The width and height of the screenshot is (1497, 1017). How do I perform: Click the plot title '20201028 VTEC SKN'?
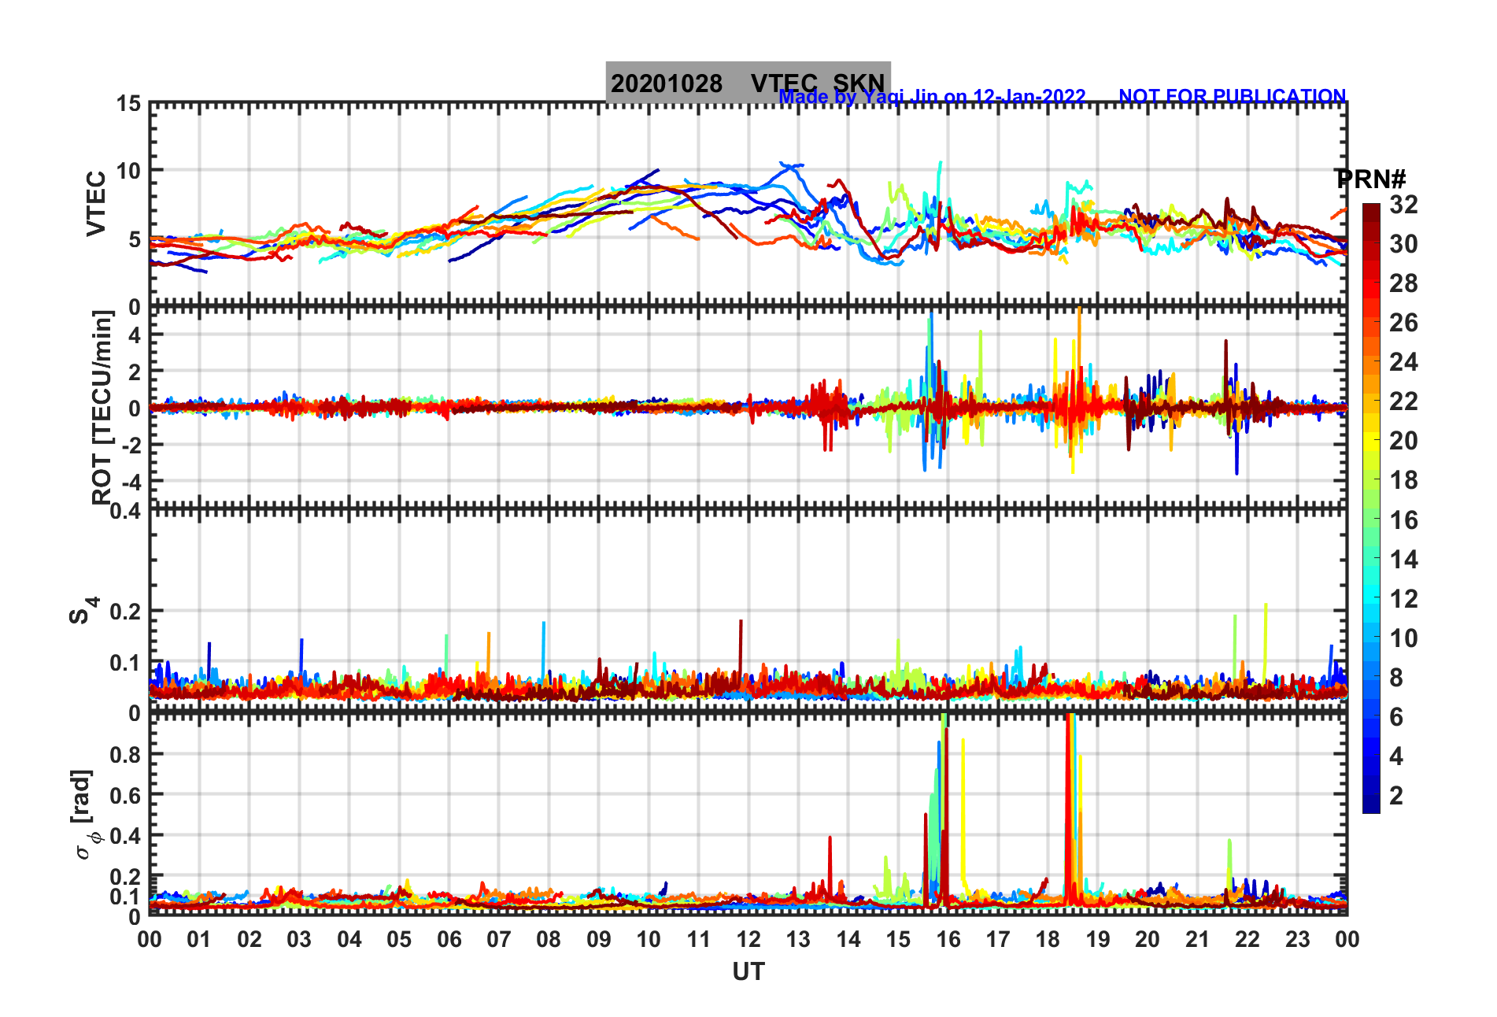(x=748, y=83)
